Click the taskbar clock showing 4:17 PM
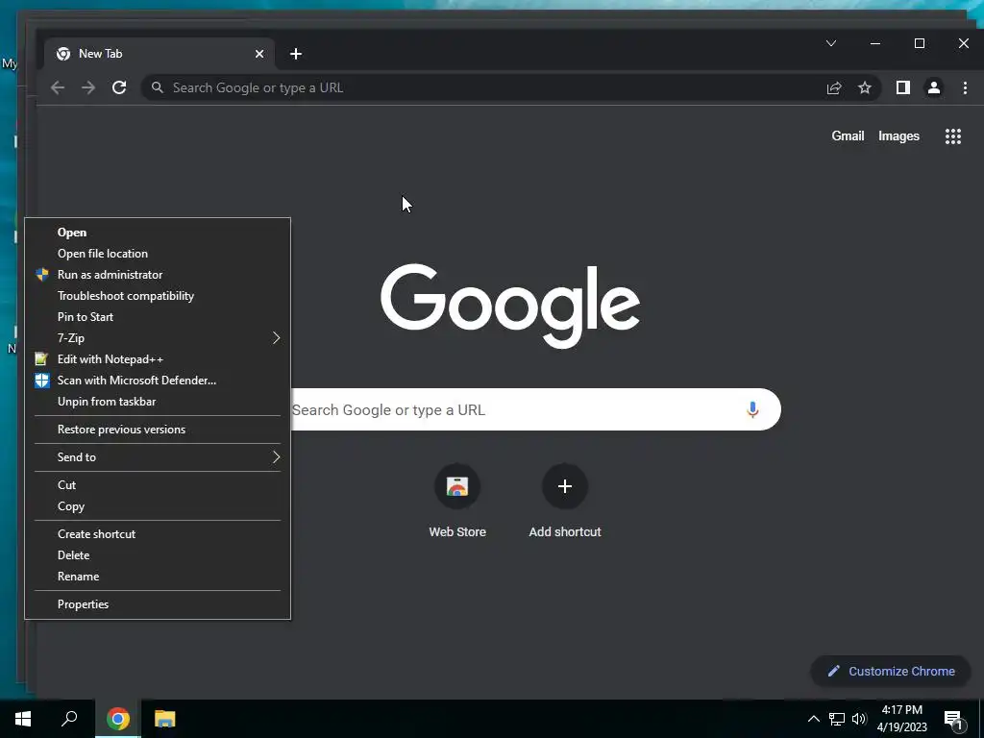 pos(901,719)
